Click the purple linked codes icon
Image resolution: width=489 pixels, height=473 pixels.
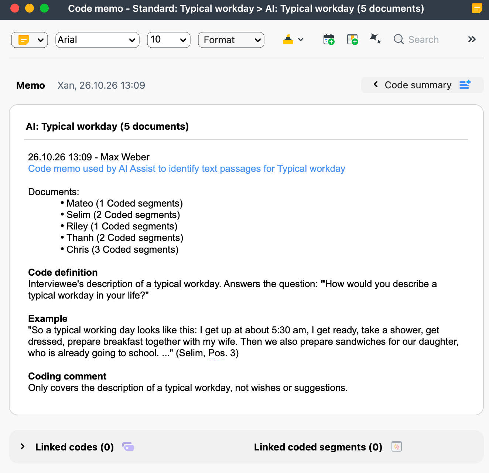tap(128, 446)
